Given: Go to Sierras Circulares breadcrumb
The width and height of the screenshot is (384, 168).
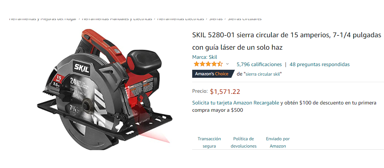Looking at the screenshot, I should coord(245,19).
